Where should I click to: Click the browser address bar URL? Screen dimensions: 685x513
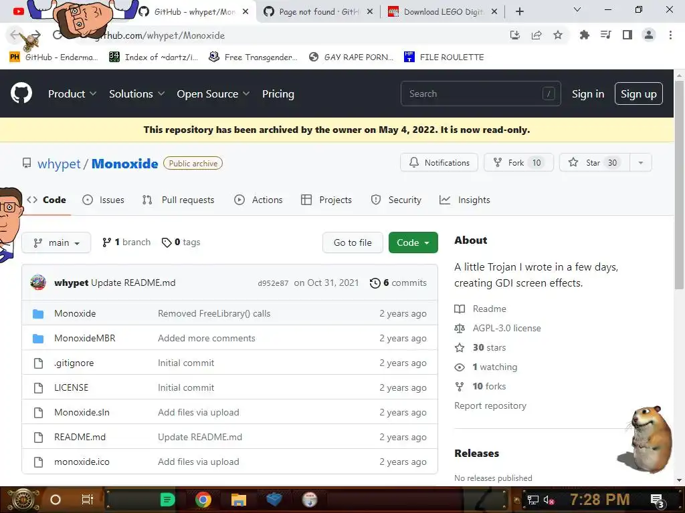point(159,35)
